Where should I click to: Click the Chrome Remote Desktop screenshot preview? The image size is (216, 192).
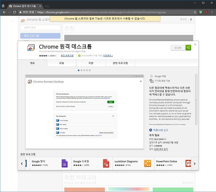(x=85, y=112)
